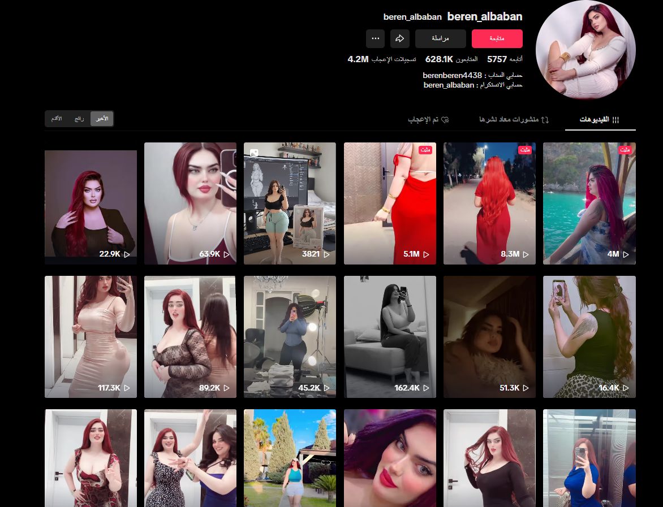Open the video with 51.3K views
The width and height of the screenshot is (663, 507).
(x=489, y=337)
